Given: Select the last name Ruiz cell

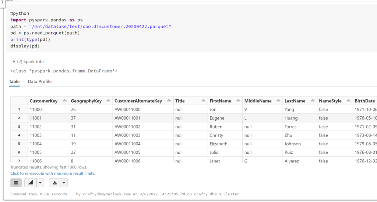Looking at the screenshot, I should [x=300, y=152].
